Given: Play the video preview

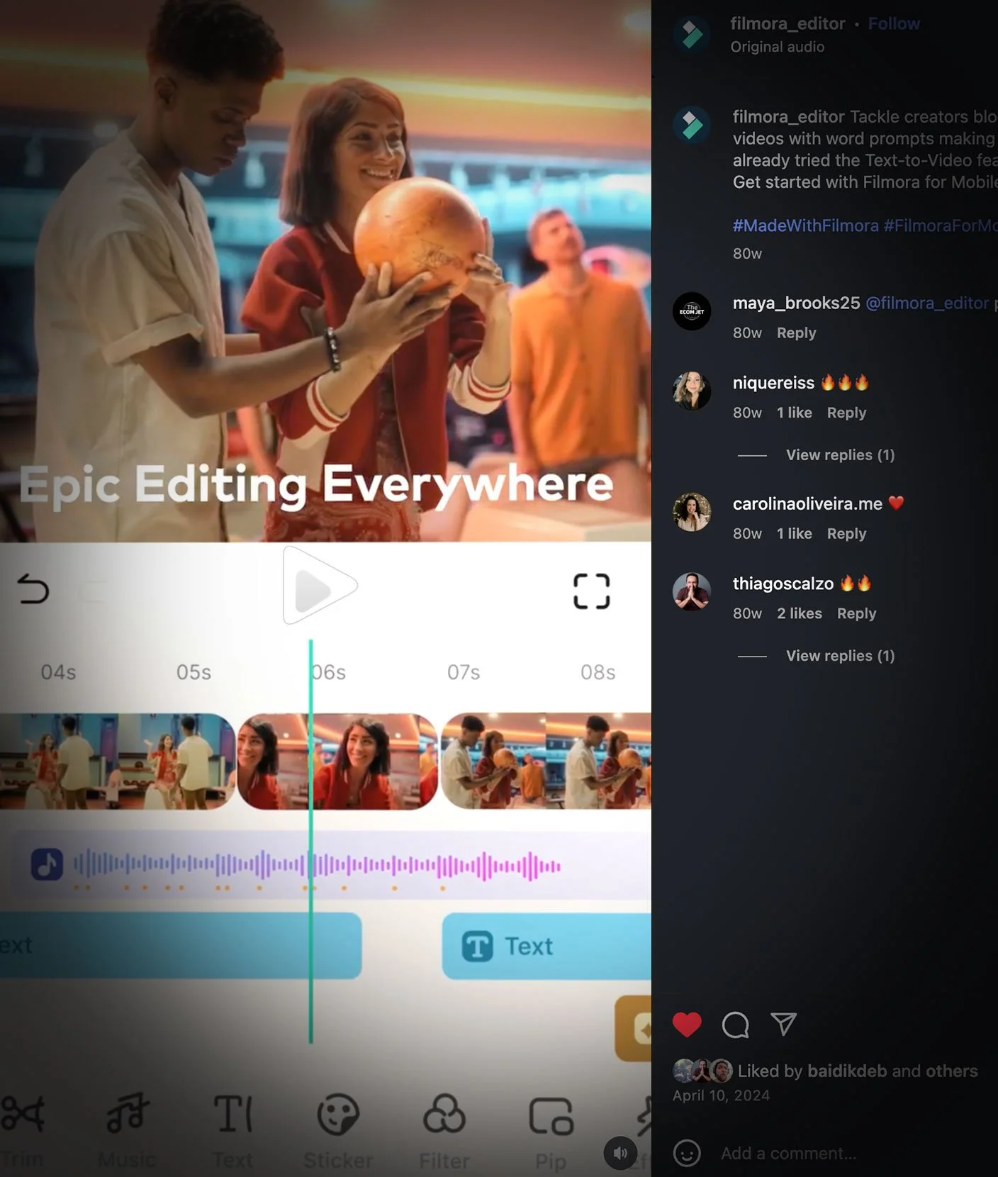Looking at the screenshot, I should click(320, 586).
